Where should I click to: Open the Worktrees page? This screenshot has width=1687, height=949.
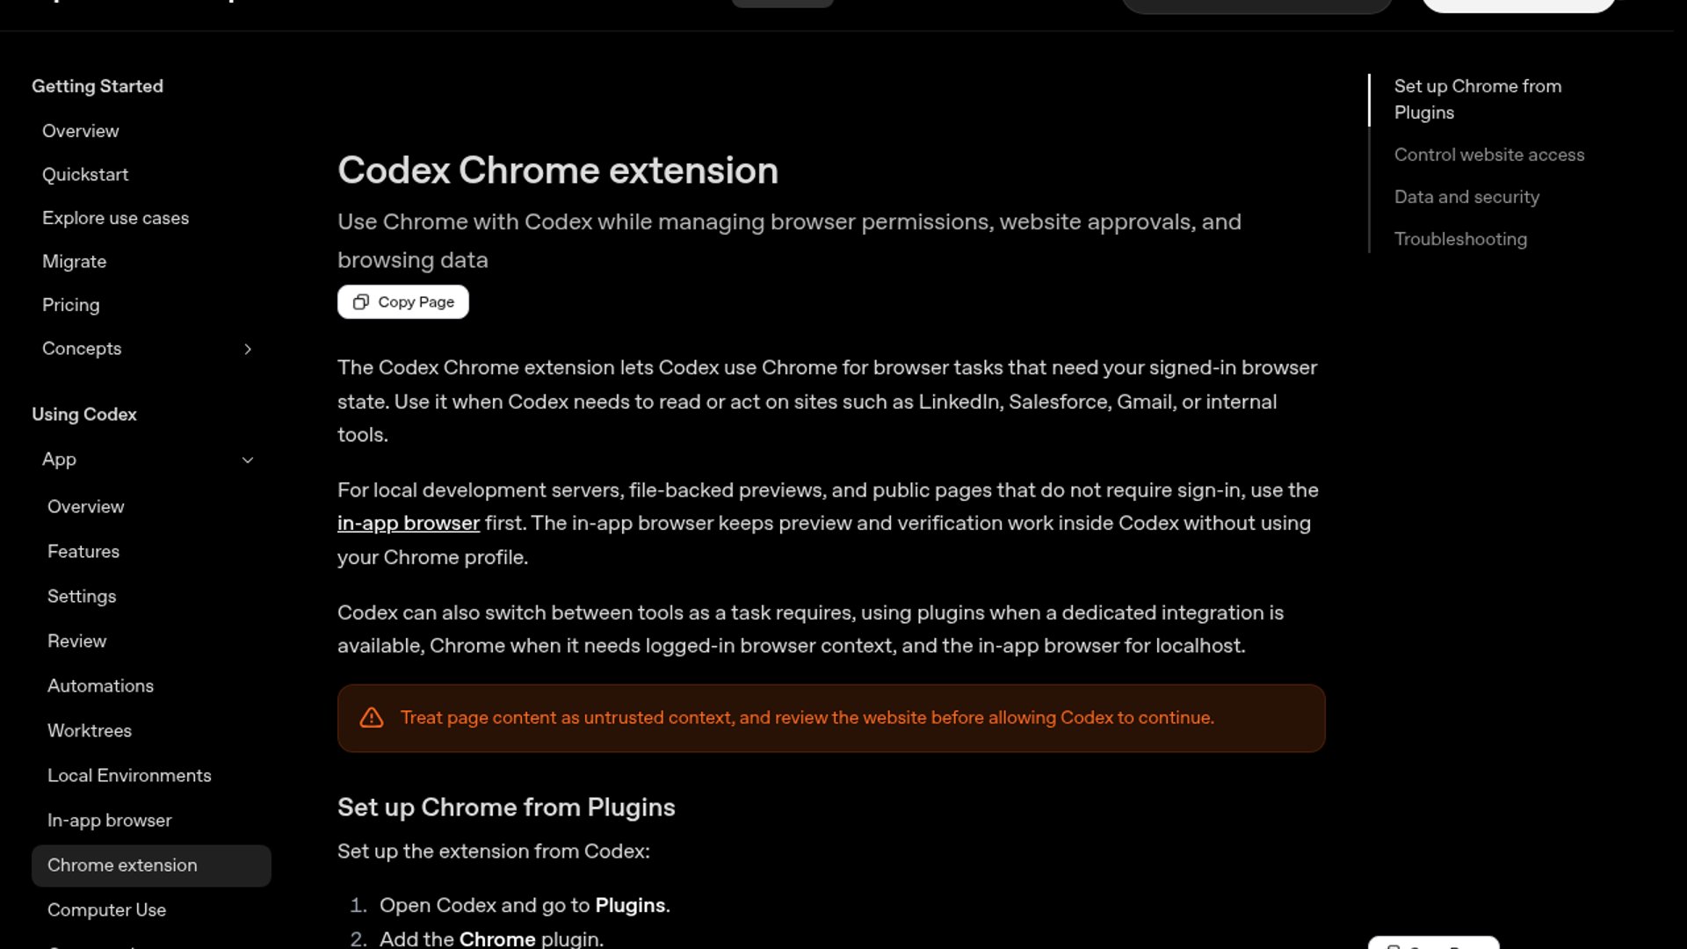click(x=90, y=731)
